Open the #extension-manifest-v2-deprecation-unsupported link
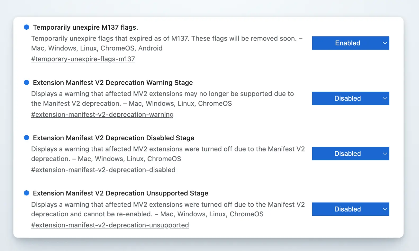This screenshot has height=251, width=419. point(110,225)
